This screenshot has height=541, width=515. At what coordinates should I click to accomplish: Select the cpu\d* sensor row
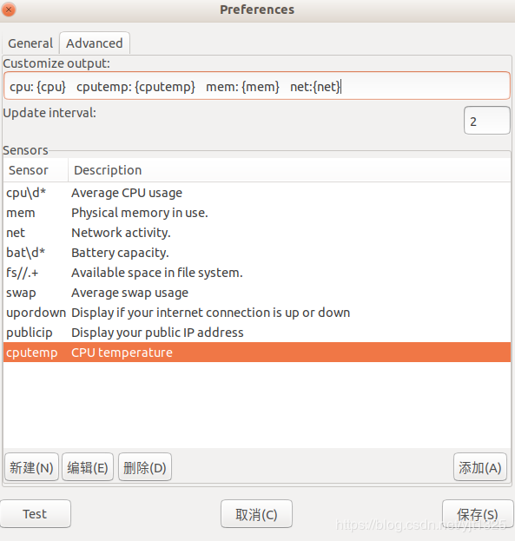(x=257, y=193)
